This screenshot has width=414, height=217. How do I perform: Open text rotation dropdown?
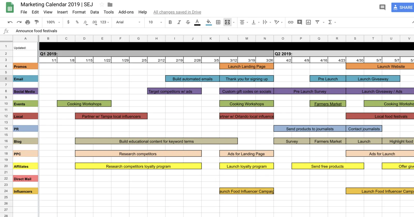278,22
